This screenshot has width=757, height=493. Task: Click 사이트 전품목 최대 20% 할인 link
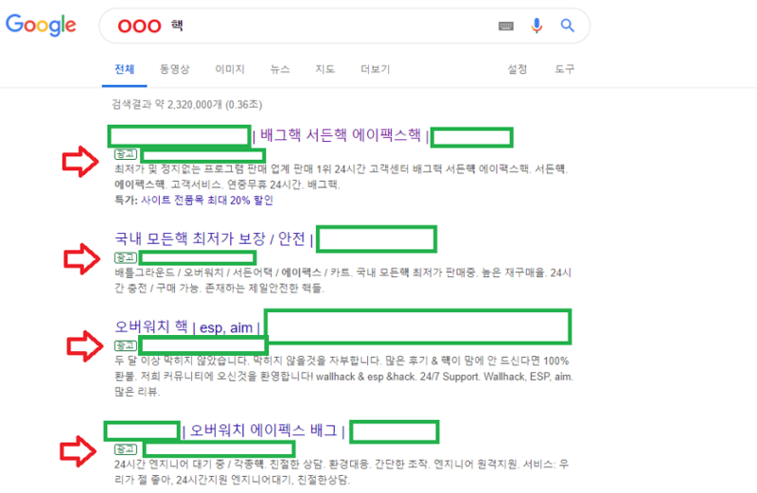point(206,200)
